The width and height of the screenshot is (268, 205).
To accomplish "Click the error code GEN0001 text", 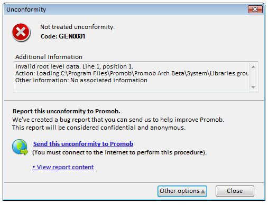I will tap(72, 36).
